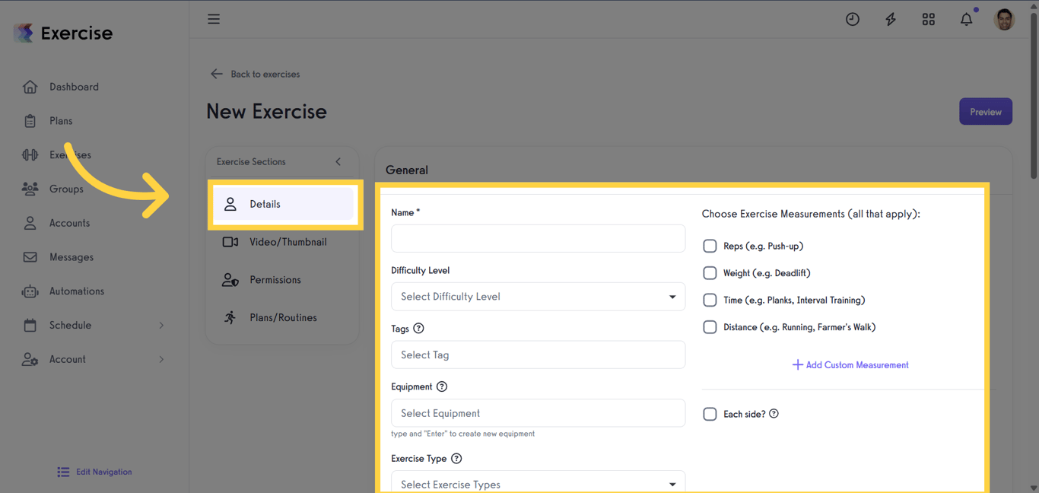Go to Dashboard in sidebar
Viewport: 1039px width, 493px height.
click(74, 87)
